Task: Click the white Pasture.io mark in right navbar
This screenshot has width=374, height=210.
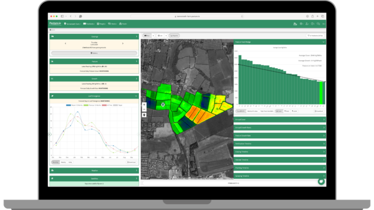Action: (295, 24)
